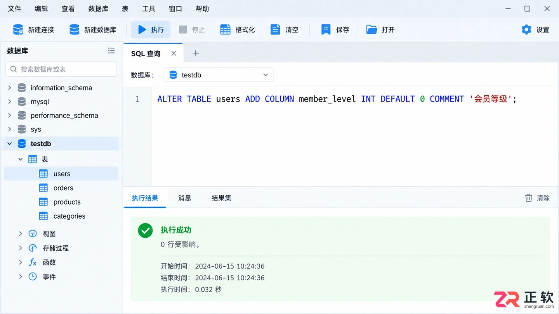Click the products table name
Viewport: 559px width, 314px height.
click(67, 202)
